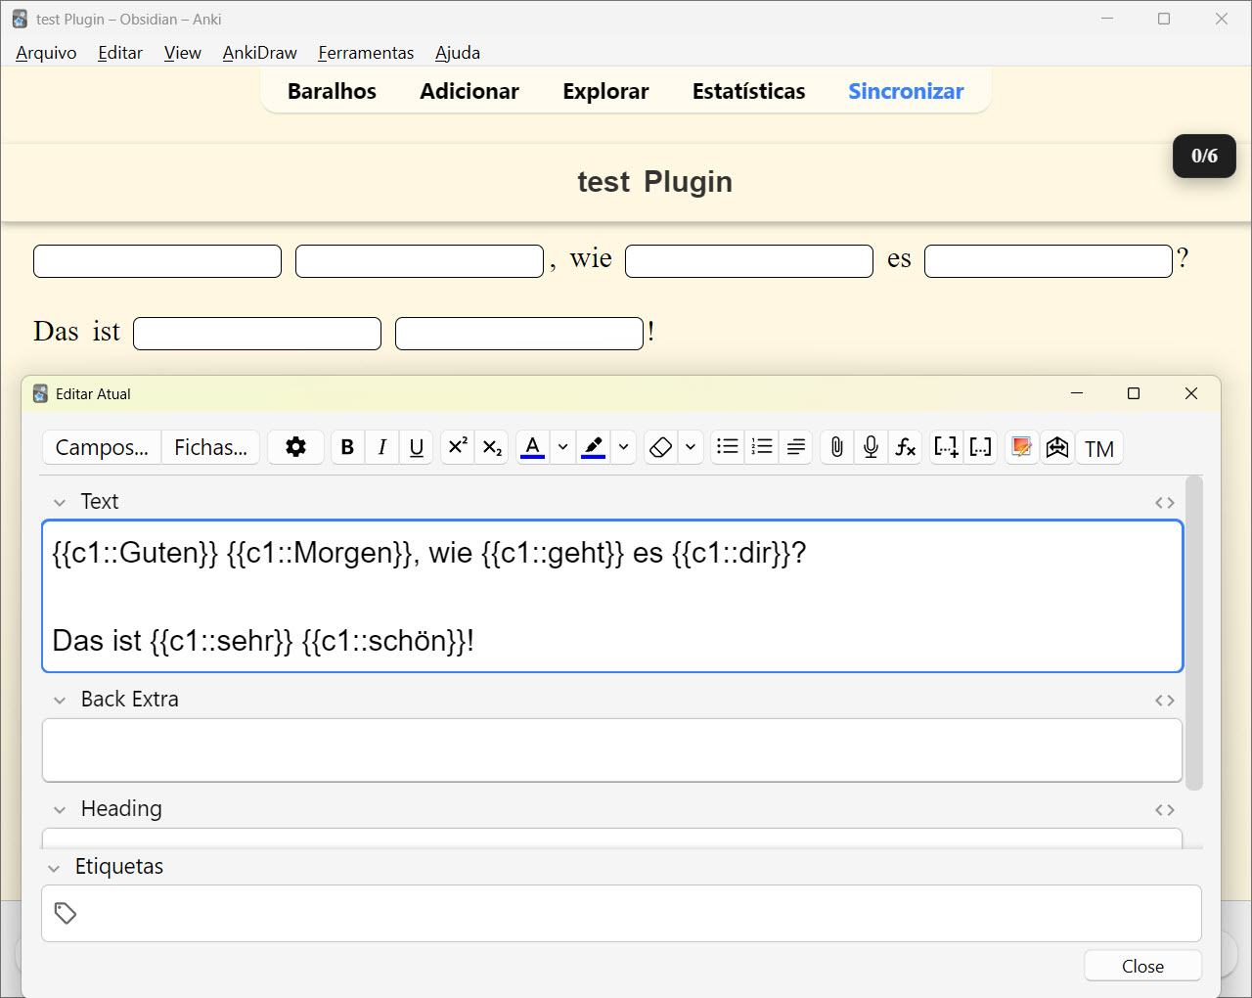1252x998 pixels.
Task: Open the highlight color dropdown arrow
Action: point(623,447)
